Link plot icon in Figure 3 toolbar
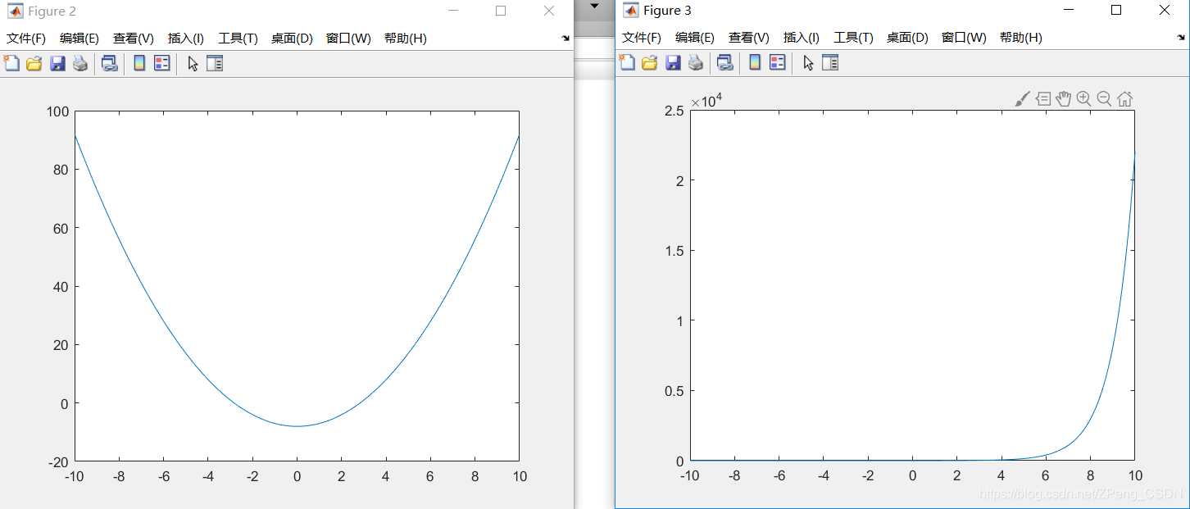The width and height of the screenshot is (1190, 509). [724, 63]
